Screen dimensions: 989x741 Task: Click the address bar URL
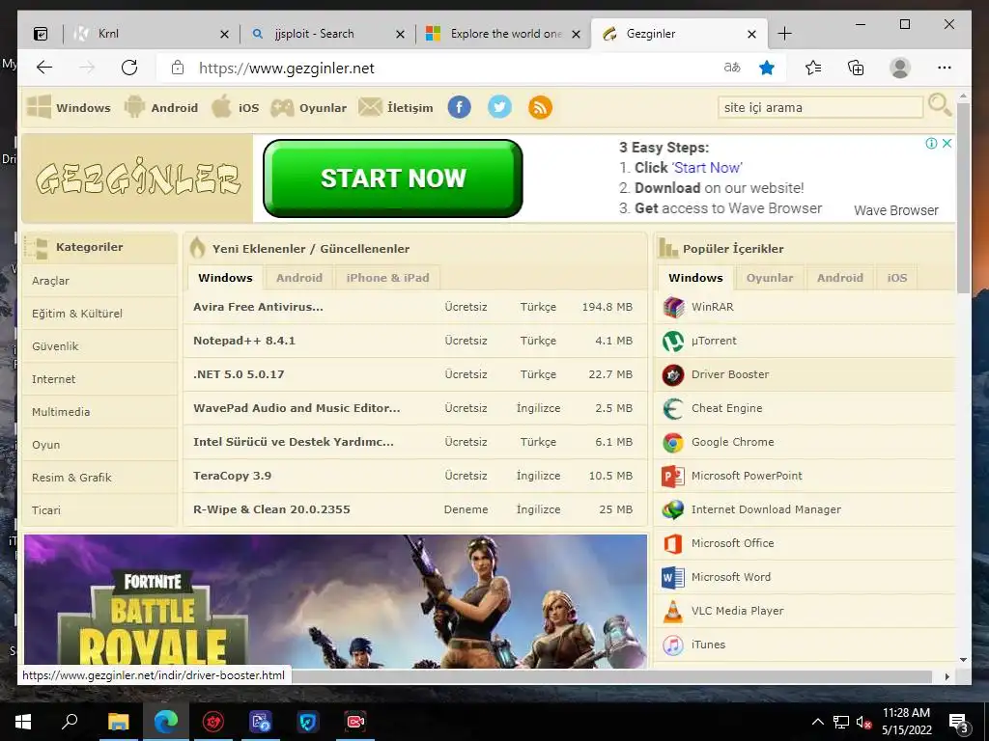click(x=287, y=69)
